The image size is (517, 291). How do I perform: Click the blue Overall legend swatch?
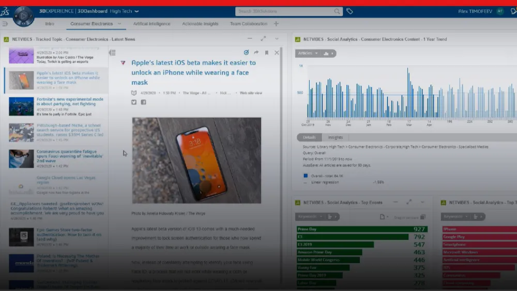(x=306, y=176)
